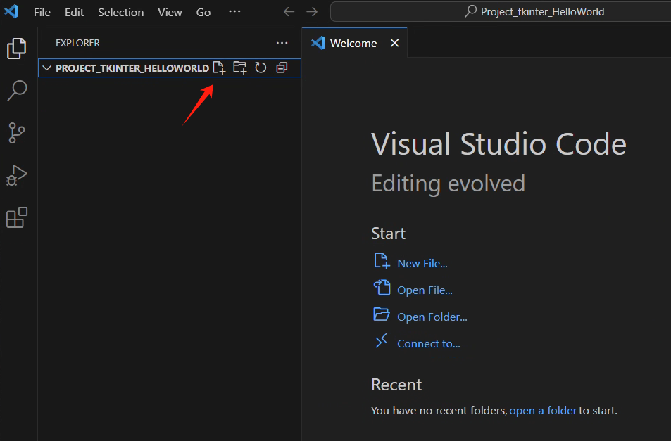Click the New File... link
671x441 pixels.
point(422,263)
